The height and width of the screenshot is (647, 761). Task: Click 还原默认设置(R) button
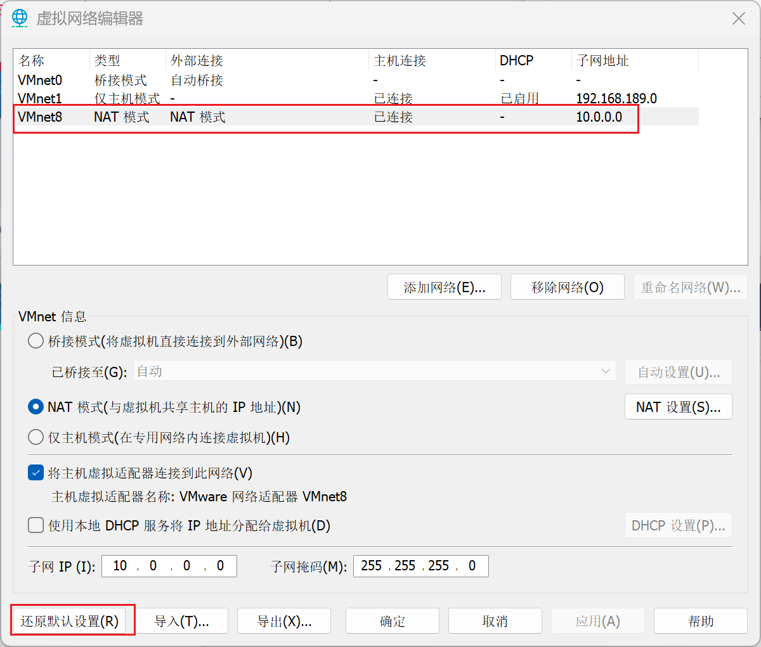70,621
